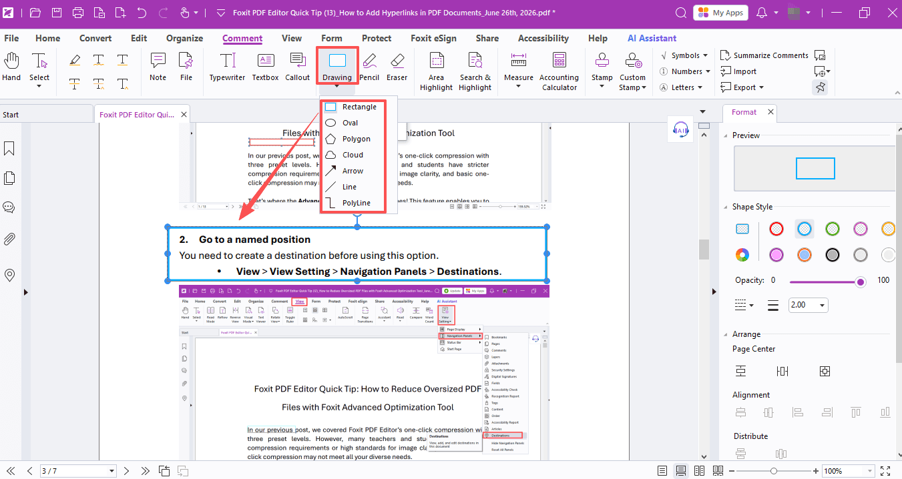Expand the Measure dropdown
Viewport: 902px width, 479px height.
[519, 86]
